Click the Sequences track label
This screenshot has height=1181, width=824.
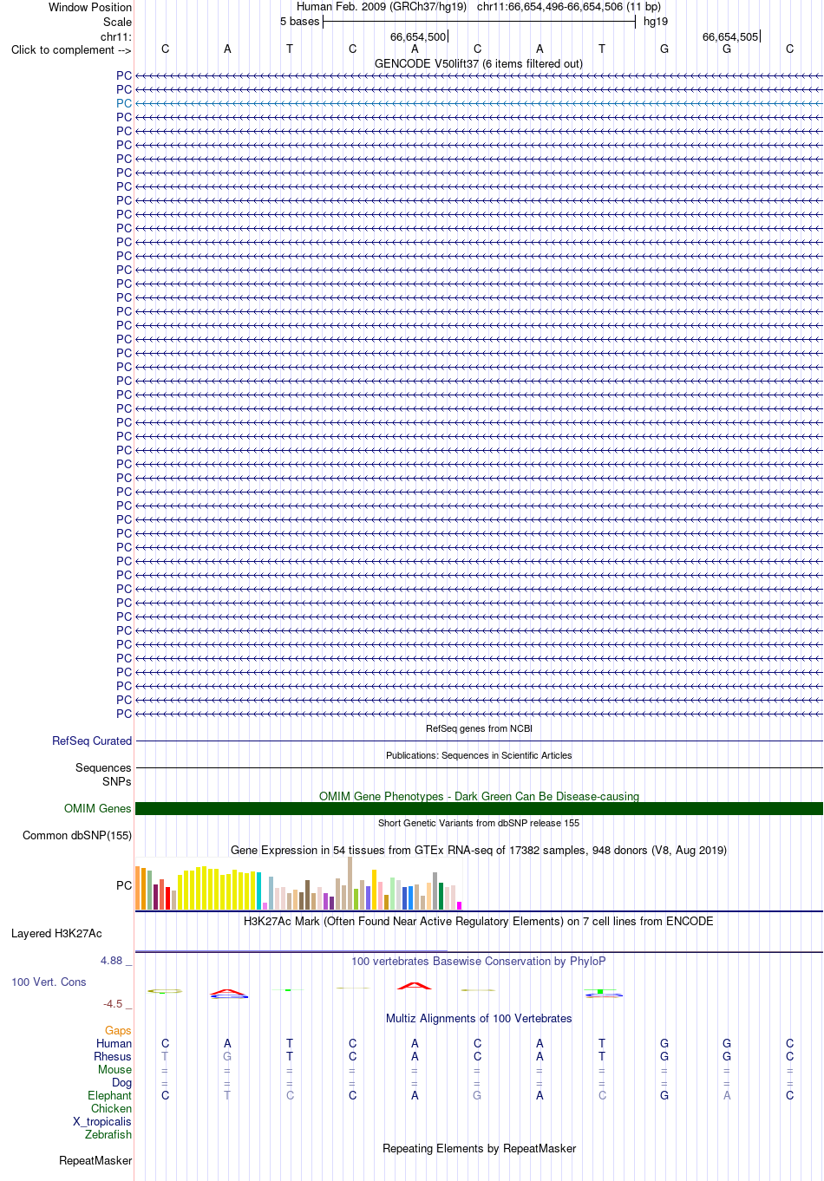103,767
